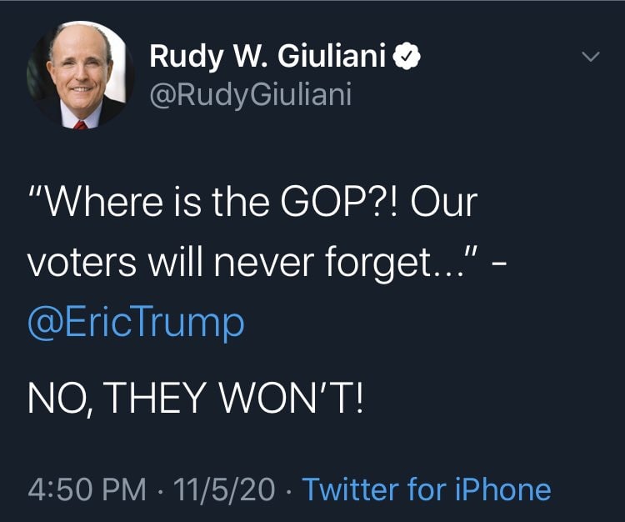Screen dimensions: 625x522
Task: Open the tweet options chevron menu
Action: point(590,58)
